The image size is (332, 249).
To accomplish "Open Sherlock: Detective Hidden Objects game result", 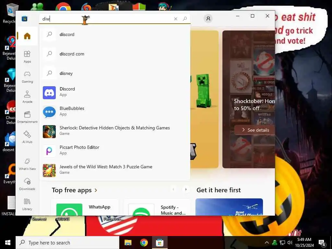I will click(115, 132).
